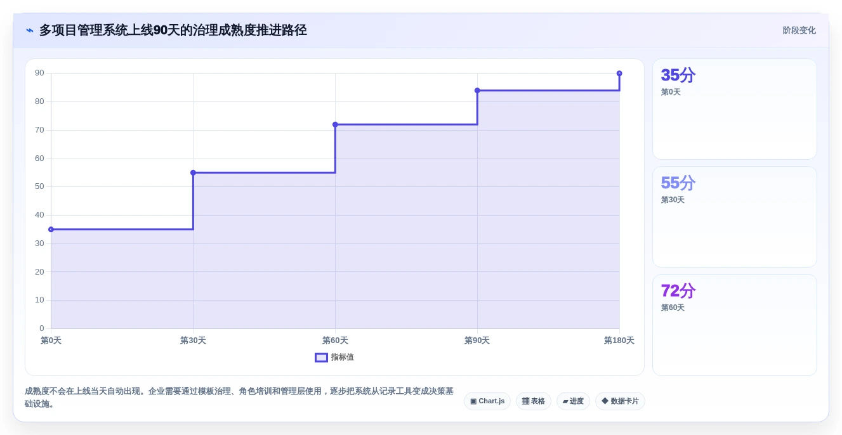Click the lightning icon beside the title
842x435 pixels.
[30, 30]
